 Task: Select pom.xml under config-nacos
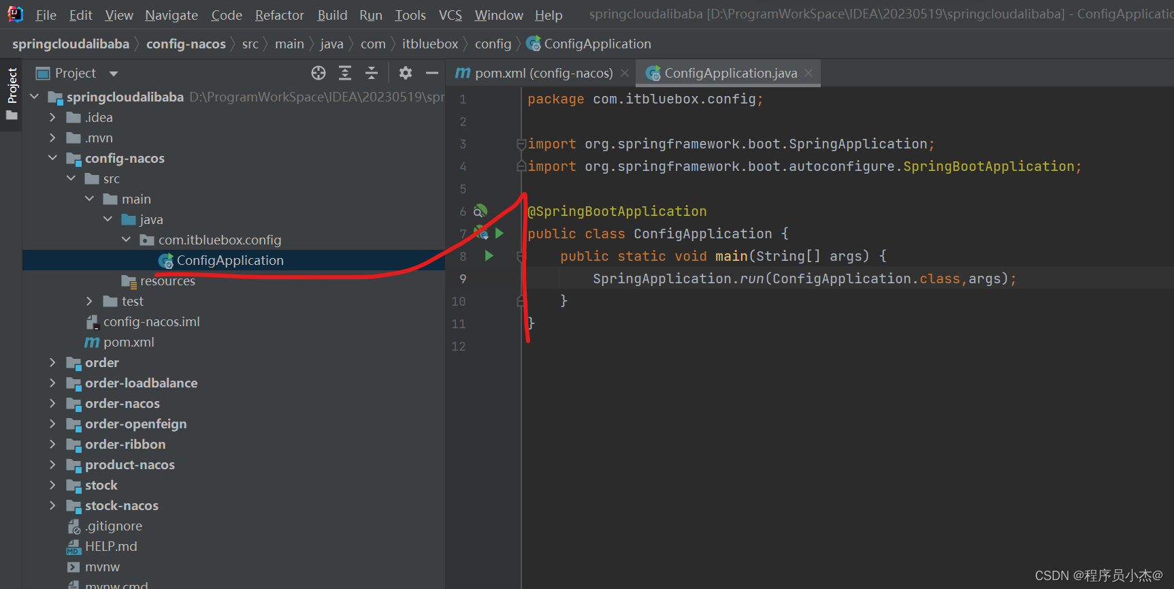pos(129,342)
